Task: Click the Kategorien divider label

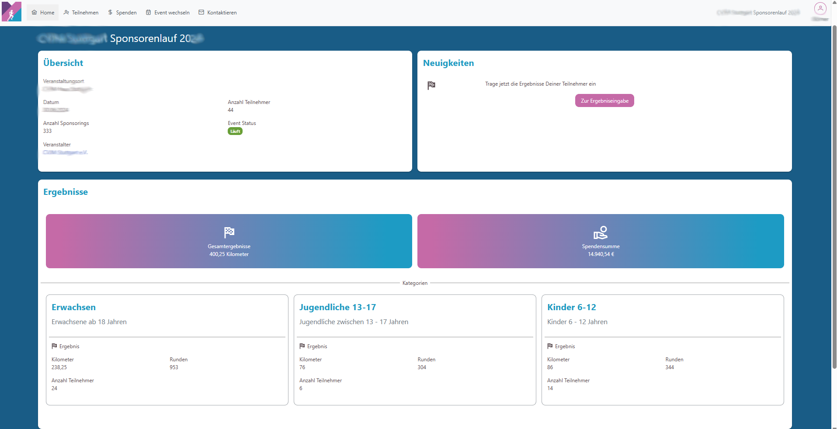Action: 415,283
